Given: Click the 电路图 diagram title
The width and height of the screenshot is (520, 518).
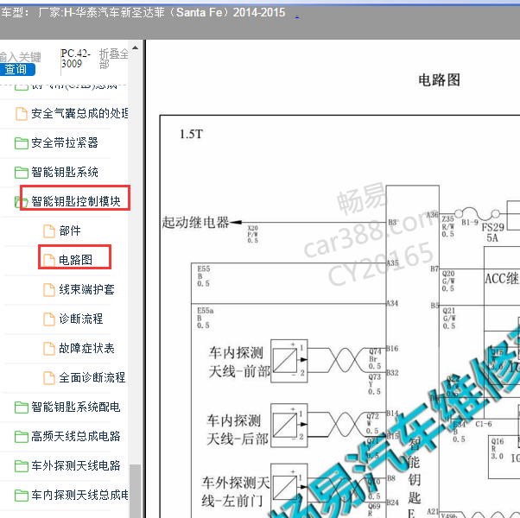Looking at the screenshot, I should pyautogui.click(x=439, y=80).
